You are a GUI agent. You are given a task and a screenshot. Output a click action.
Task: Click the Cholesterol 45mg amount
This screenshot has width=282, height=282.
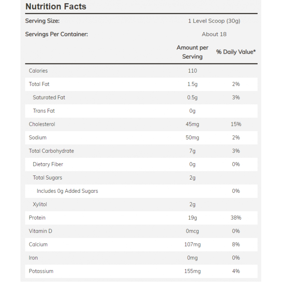(x=192, y=124)
